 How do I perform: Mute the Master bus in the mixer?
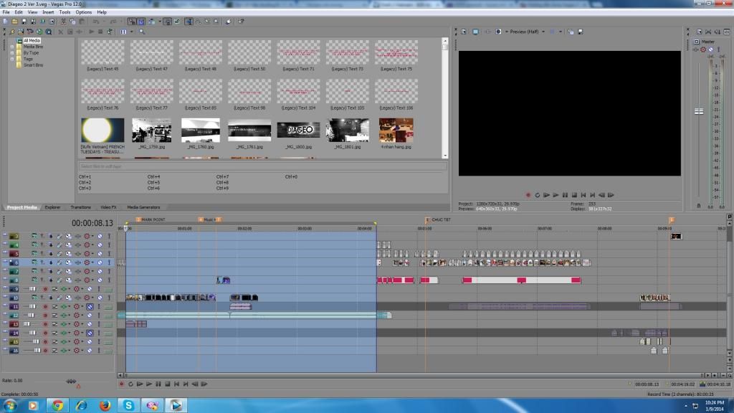[x=710, y=49]
